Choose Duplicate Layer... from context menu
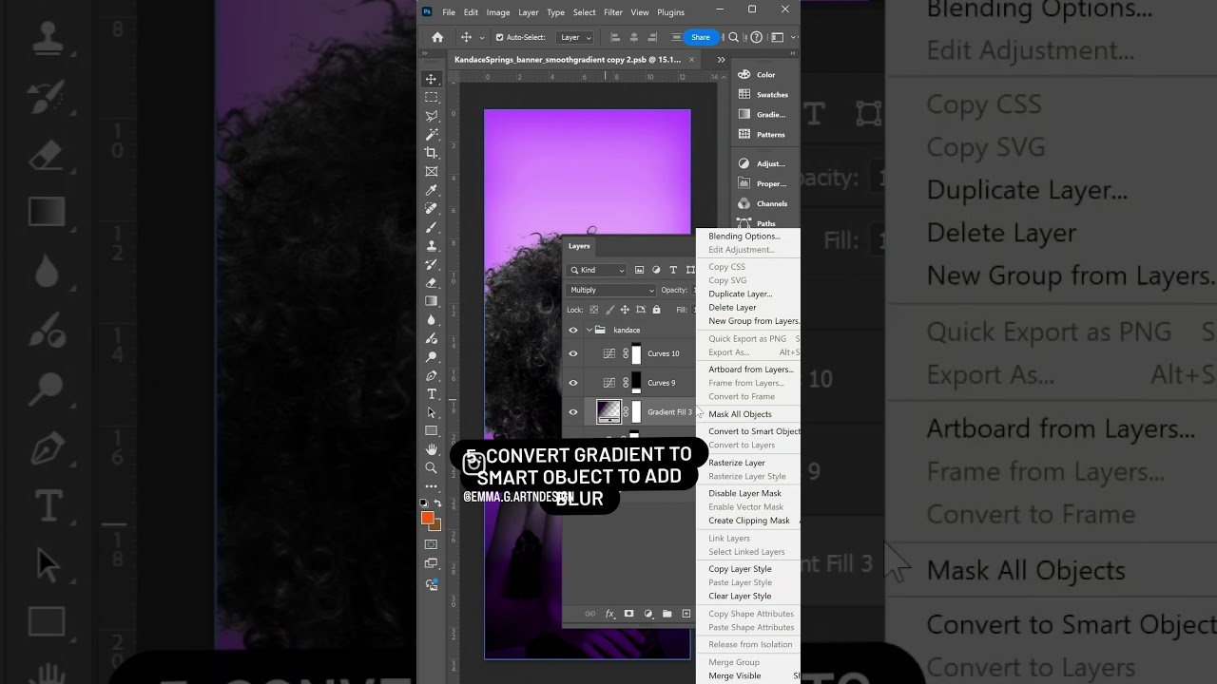This screenshot has height=684, width=1217. [x=741, y=294]
